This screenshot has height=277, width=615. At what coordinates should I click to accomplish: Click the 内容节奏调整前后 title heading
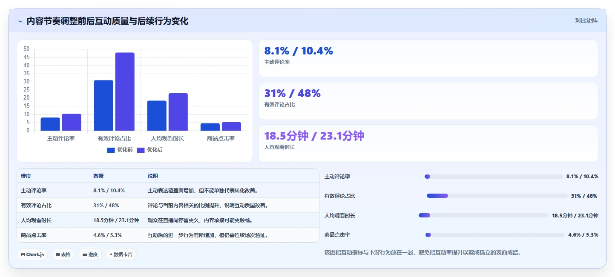tap(107, 21)
